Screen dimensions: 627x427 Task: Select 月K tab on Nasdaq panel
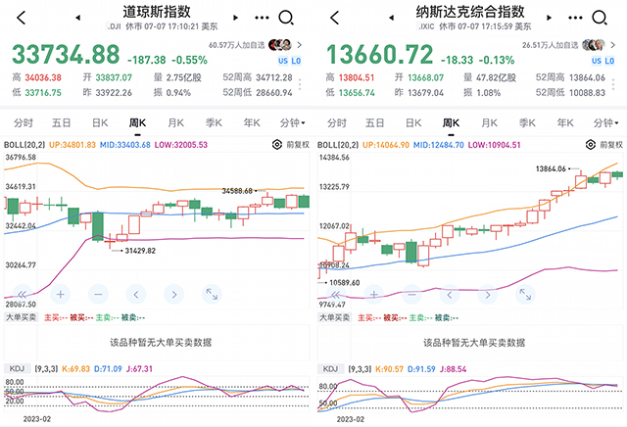[490, 122]
